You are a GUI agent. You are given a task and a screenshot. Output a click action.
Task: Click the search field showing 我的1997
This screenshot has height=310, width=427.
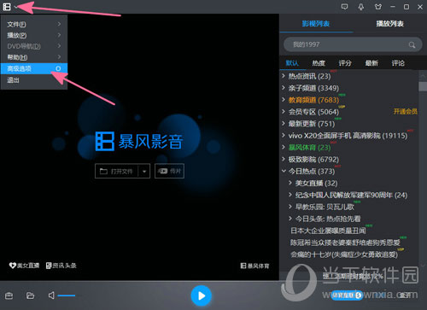(x=353, y=44)
